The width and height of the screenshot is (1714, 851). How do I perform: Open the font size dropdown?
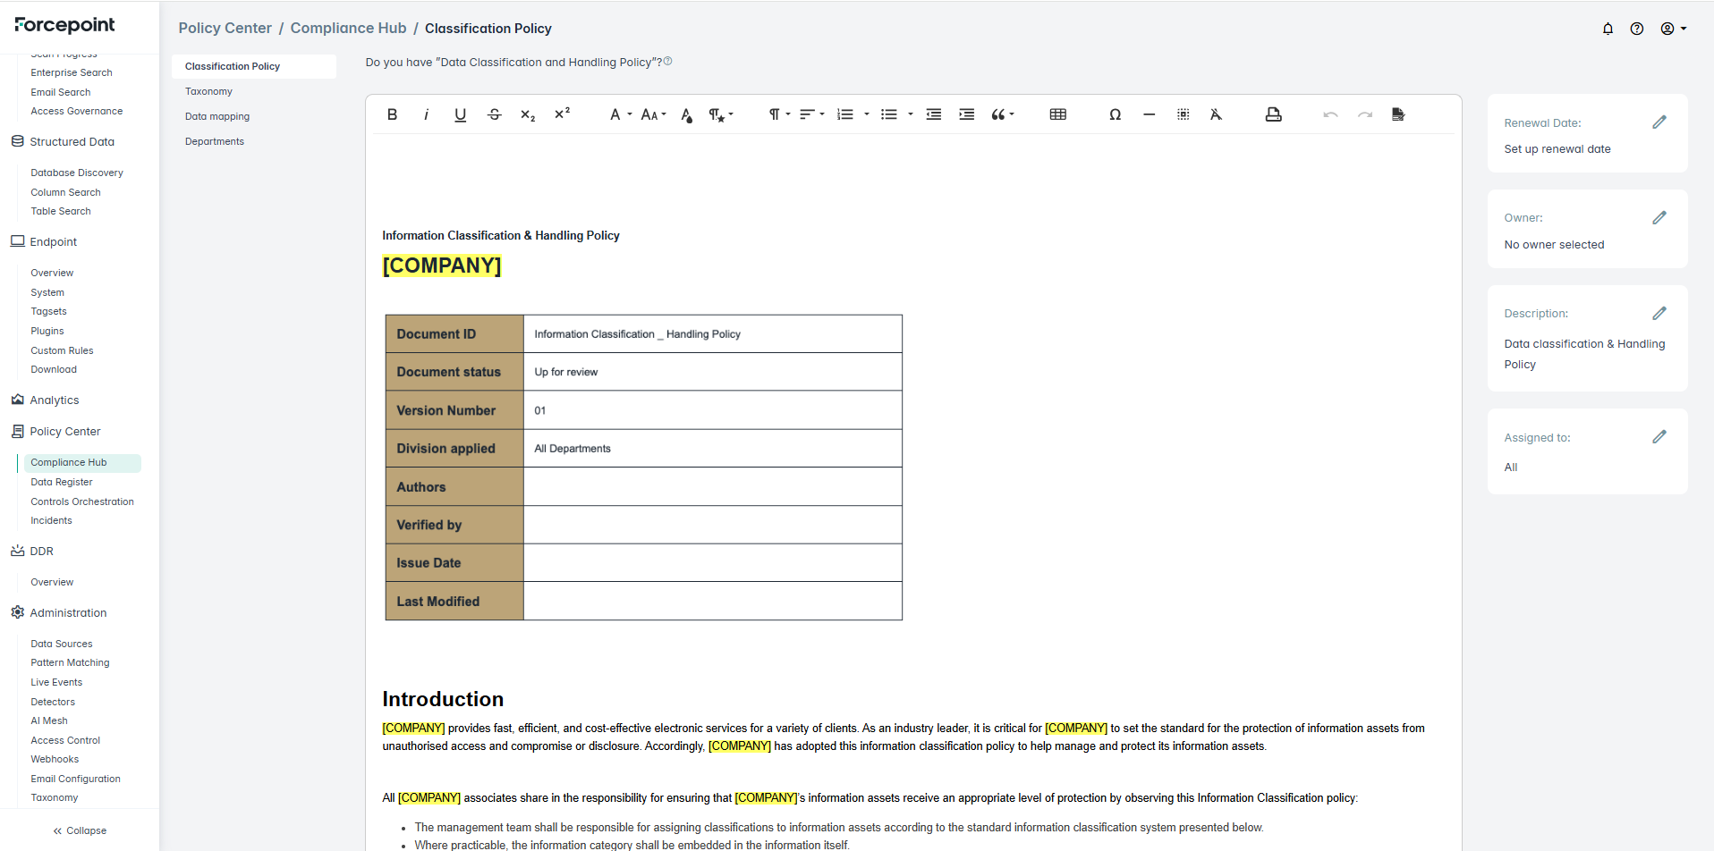[653, 114]
